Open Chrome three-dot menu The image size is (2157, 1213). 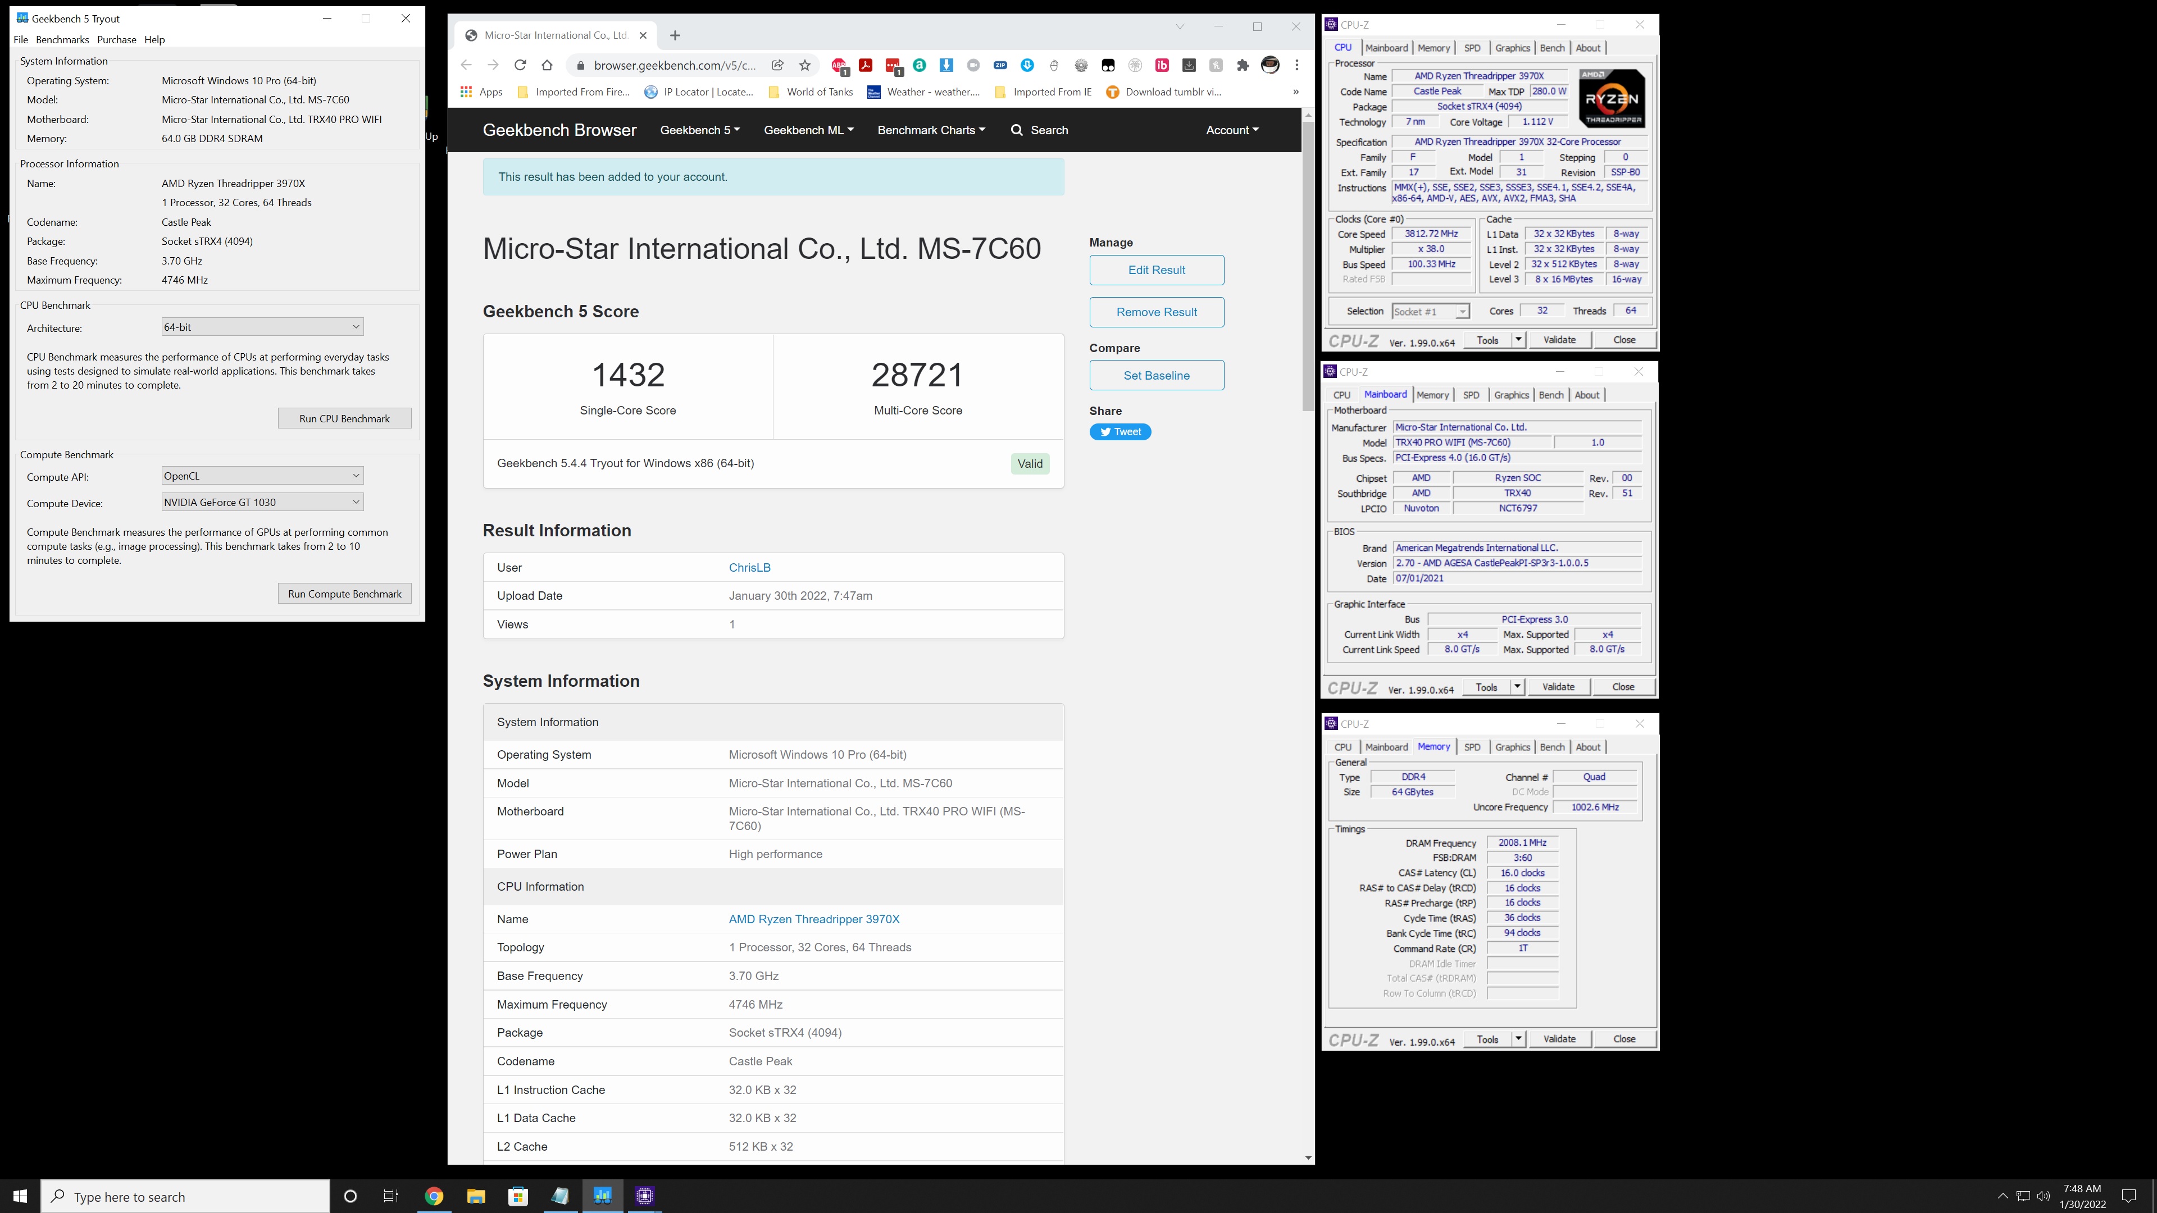(x=1297, y=65)
